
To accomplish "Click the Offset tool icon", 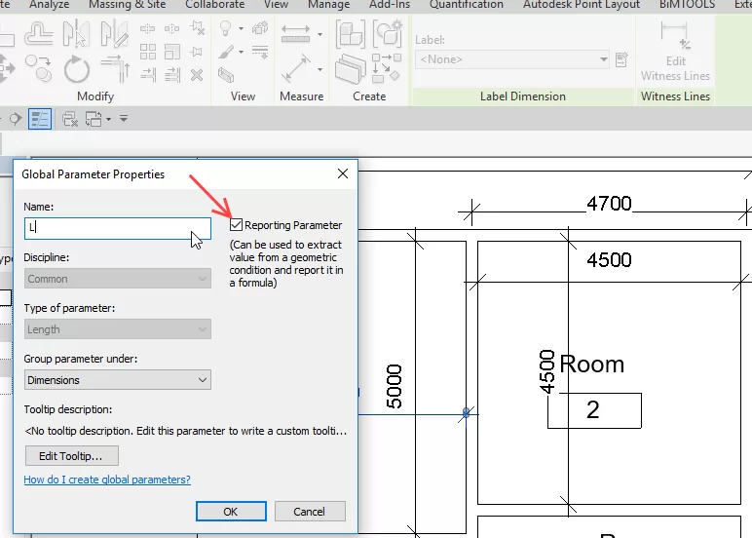I will coord(40,35).
